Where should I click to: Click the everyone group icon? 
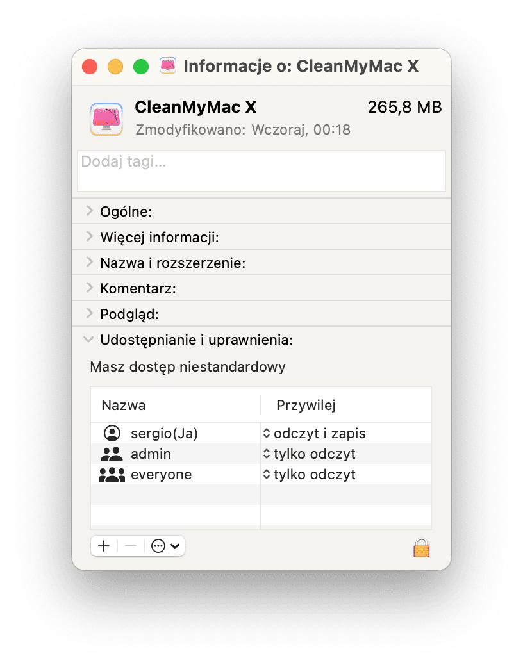click(112, 474)
